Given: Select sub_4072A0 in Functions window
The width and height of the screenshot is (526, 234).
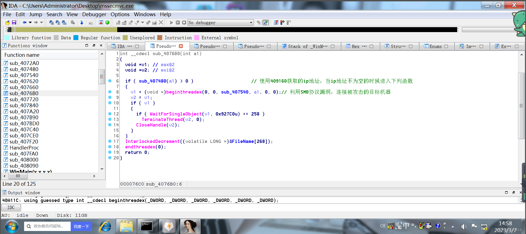Looking at the screenshot, I should [x=24, y=63].
